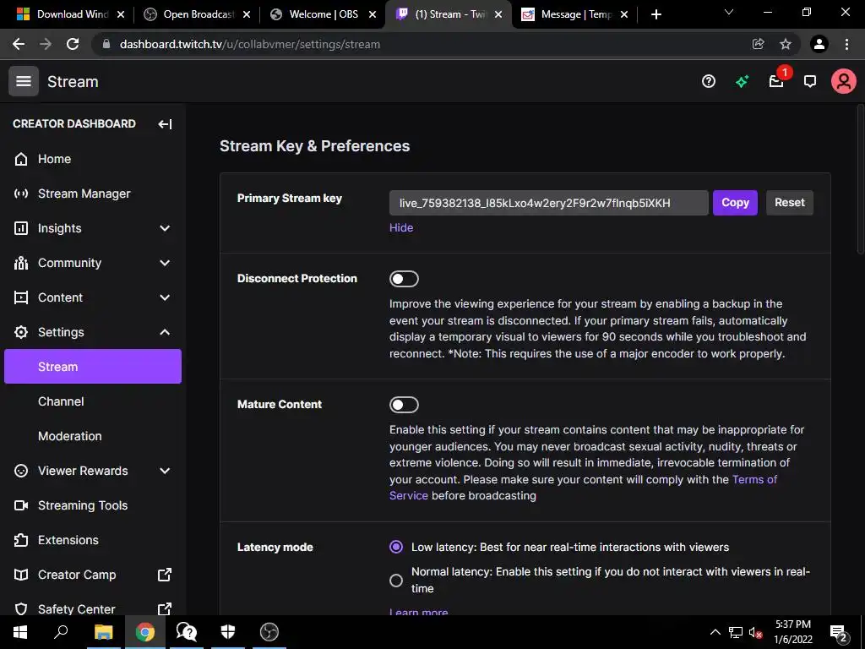
Task: Open a new browser tab
Action: [656, 14]
